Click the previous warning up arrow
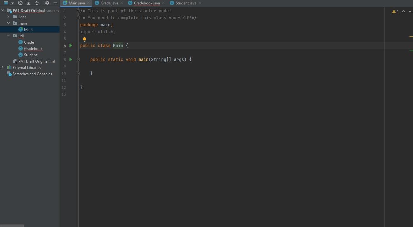 point(403,11)
